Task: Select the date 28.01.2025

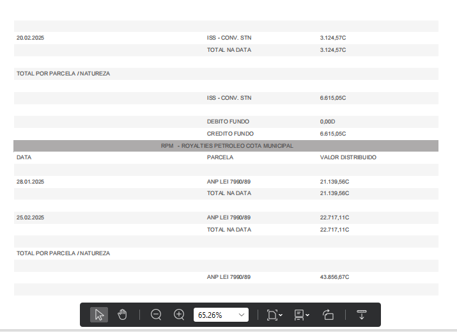Action: pyautogui.click(x=30, y=182)
